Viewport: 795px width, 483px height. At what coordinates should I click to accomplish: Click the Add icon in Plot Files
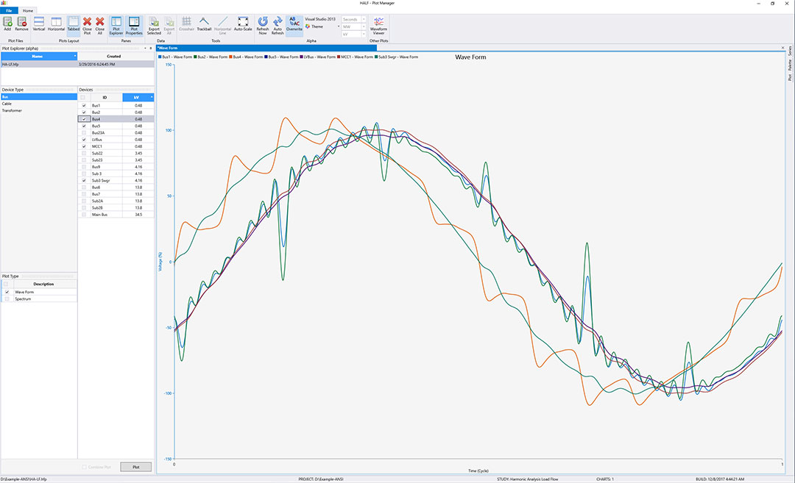[9, 23]
